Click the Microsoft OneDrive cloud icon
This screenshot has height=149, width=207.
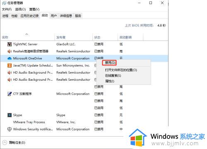click(x=10, y=58)
